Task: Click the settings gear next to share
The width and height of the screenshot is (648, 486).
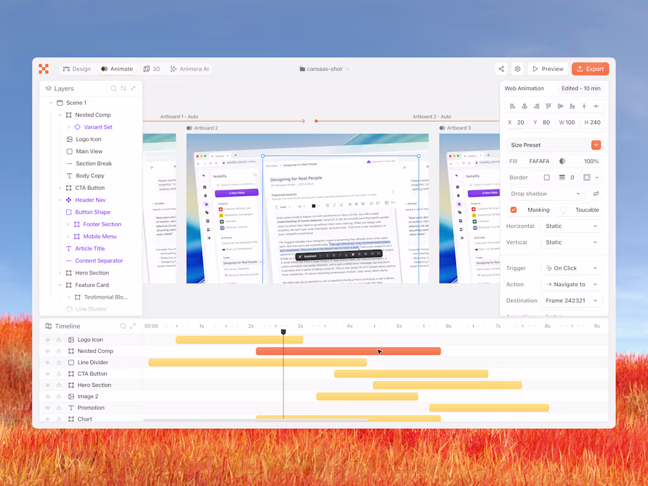Action: (517, 68)
